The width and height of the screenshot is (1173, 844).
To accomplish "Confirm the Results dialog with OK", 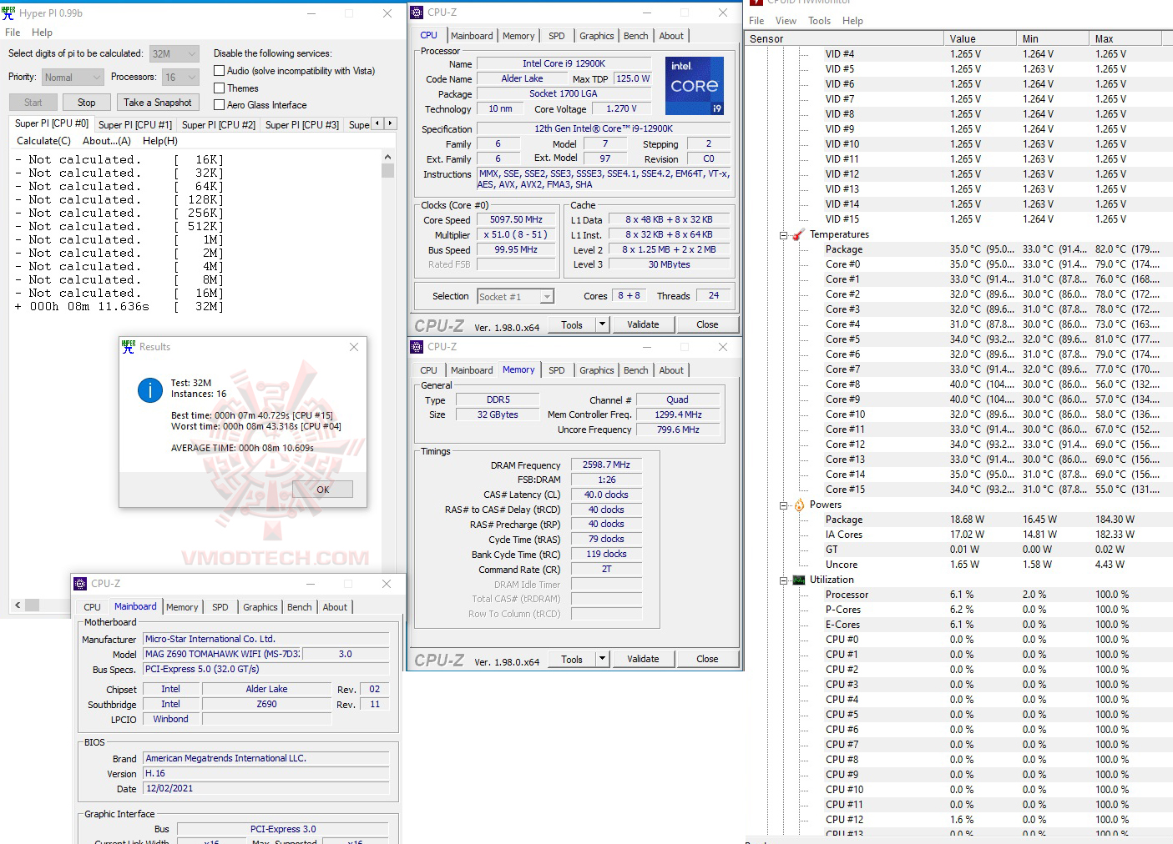I will point(323,490).
